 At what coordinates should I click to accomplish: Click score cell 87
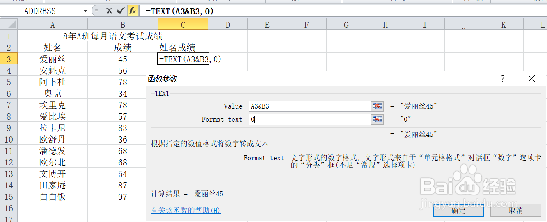click(x=117, y=185)
